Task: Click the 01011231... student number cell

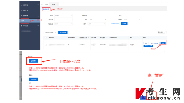Action: point(104,45)
